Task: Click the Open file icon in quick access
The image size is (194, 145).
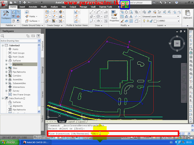Action: coord(15,2)
